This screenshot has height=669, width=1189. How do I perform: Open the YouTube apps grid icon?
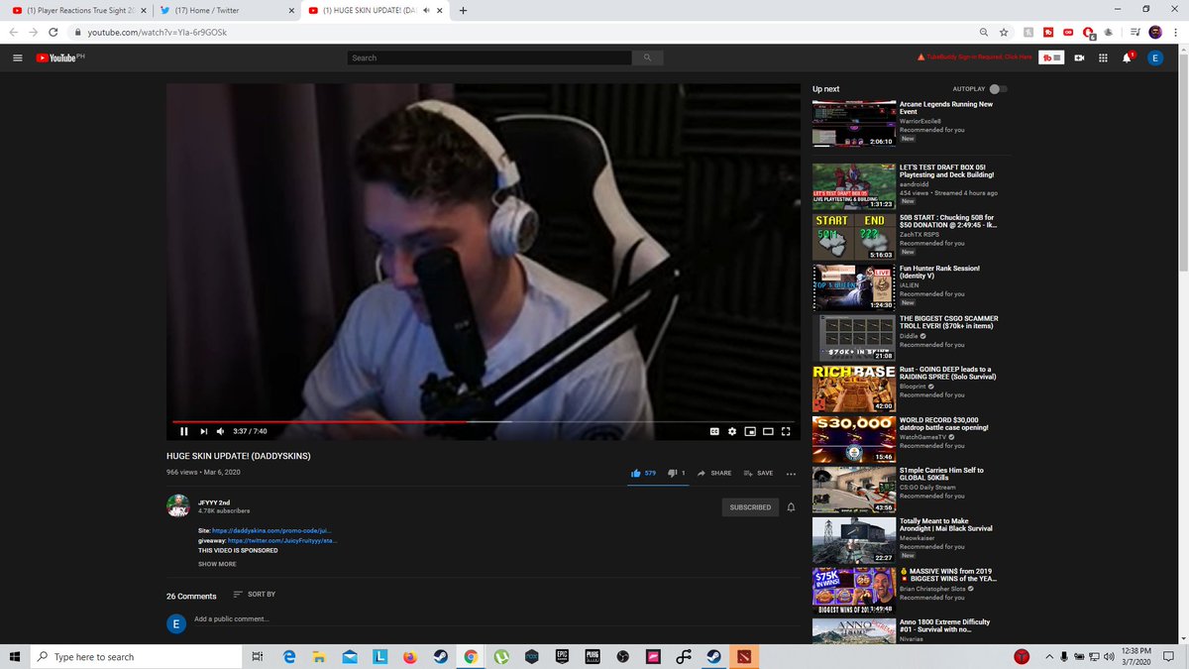coord(1103,58)
